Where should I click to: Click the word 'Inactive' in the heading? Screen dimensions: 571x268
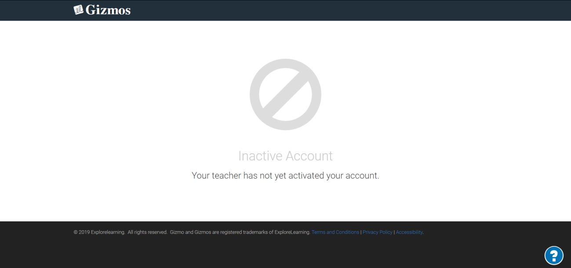coord(261,156)
